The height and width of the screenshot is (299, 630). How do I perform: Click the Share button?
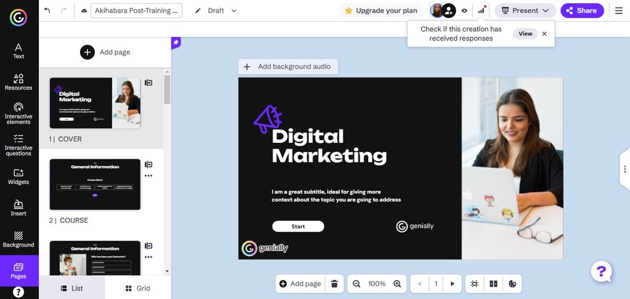(x=582, y=11)
